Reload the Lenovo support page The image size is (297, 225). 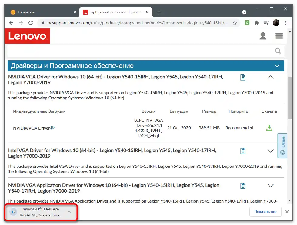31,23
